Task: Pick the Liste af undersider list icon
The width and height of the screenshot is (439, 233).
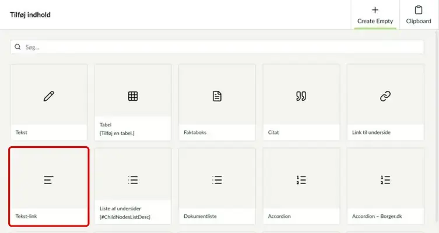Action: click(133, 180)
